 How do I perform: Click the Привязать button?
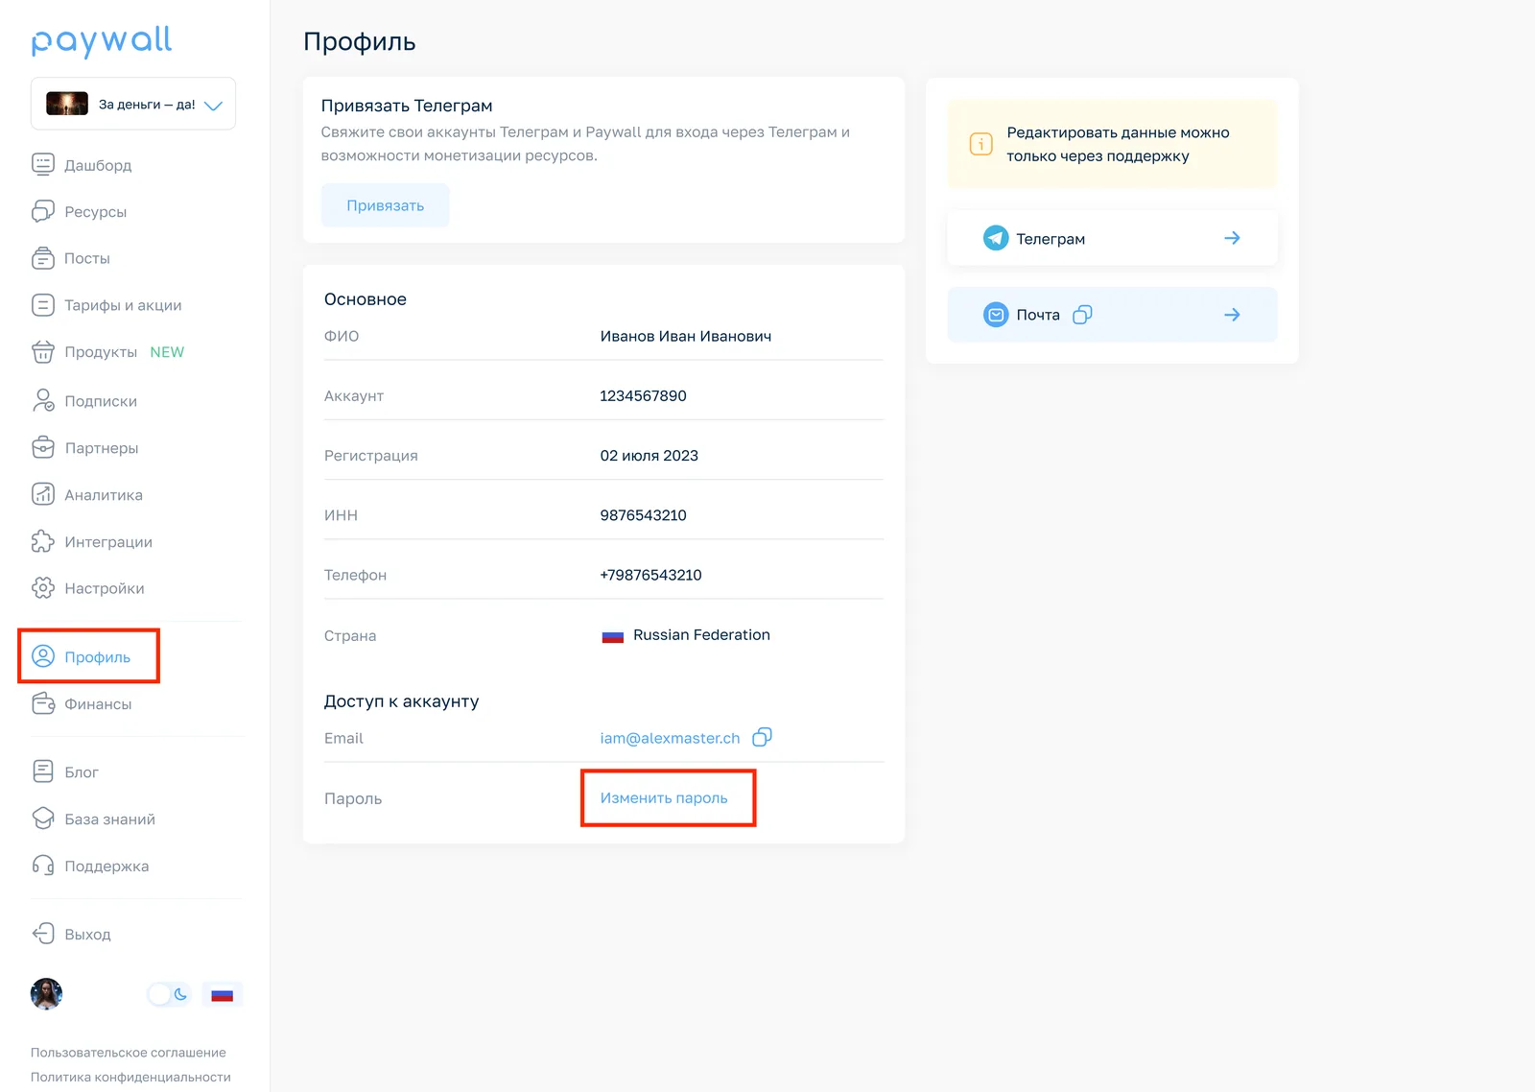tap(385, 205)
